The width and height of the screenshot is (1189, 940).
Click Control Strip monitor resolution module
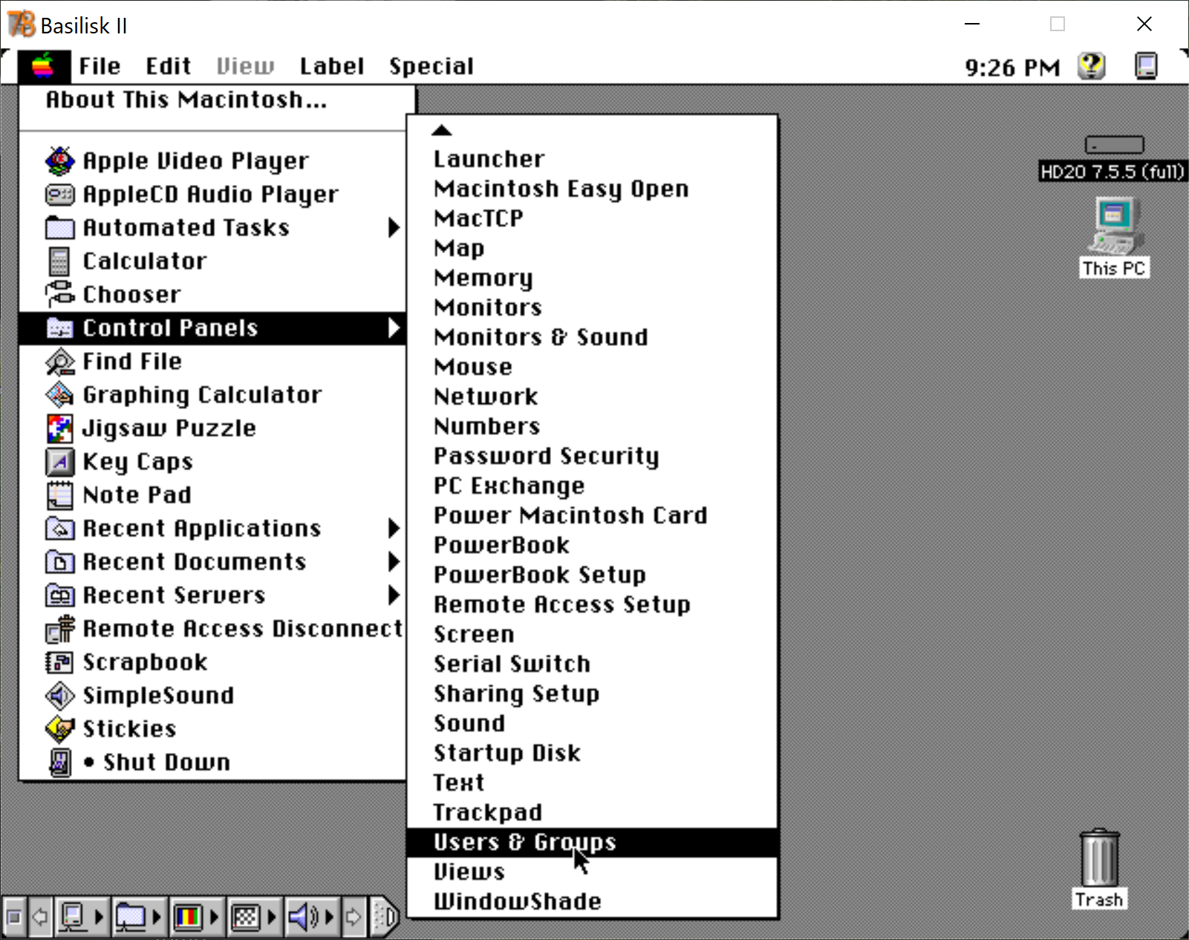253,918
